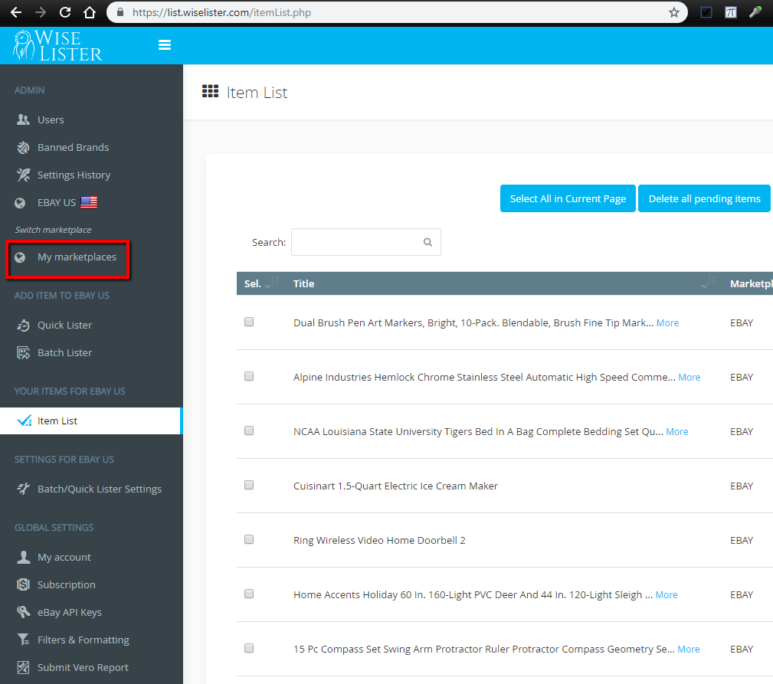The width and height of the screenshot is (773, 684).
Task: Click the browser back arrow
Action: point(16,12)
